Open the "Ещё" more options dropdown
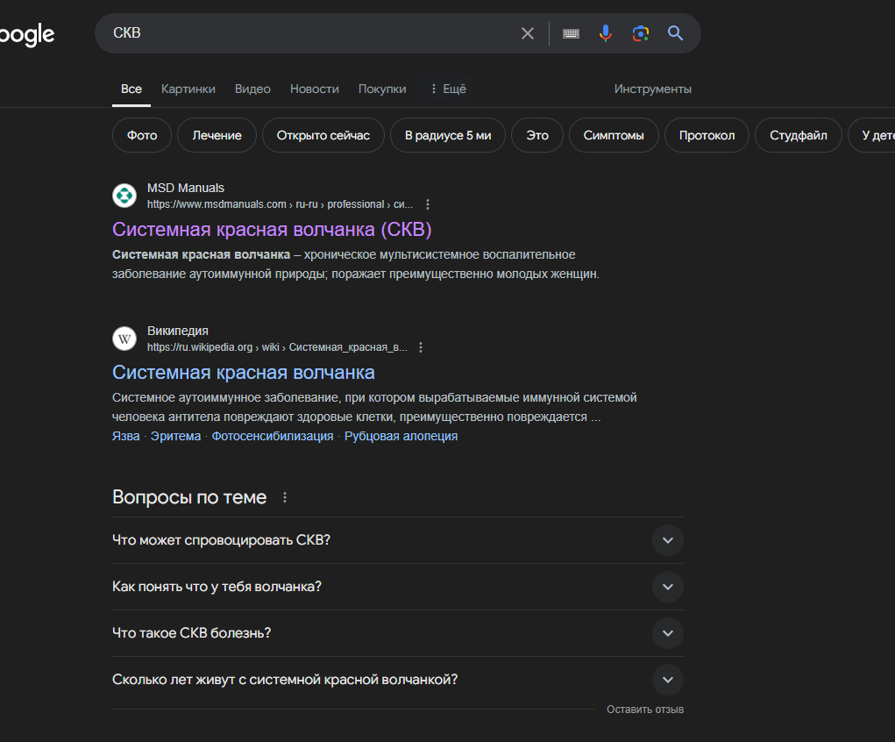 (447, 89)
